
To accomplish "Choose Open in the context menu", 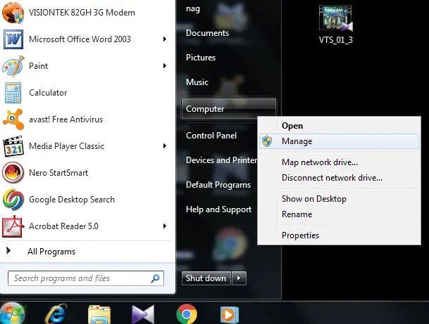I will point(339,126).
